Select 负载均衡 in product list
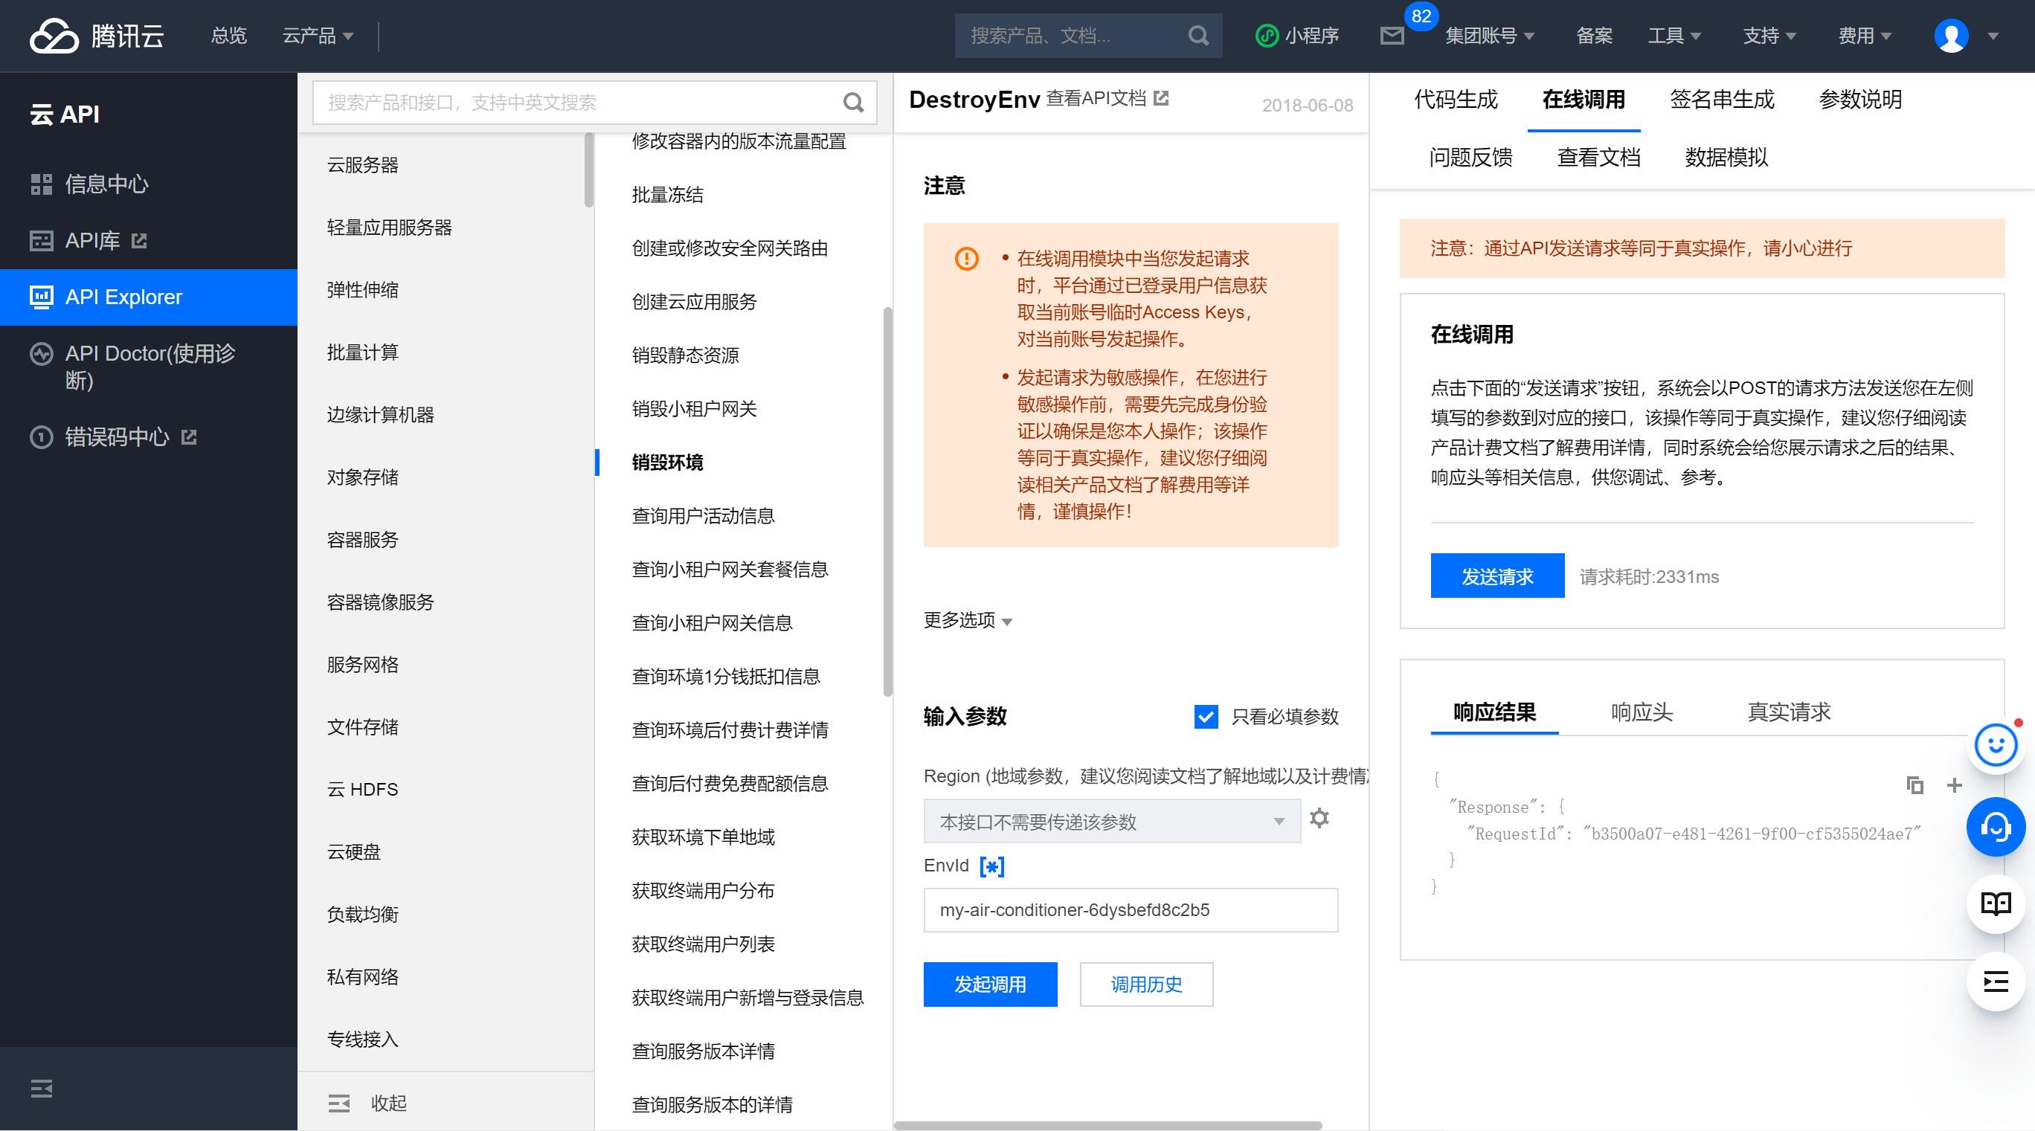 click(363, 915)
